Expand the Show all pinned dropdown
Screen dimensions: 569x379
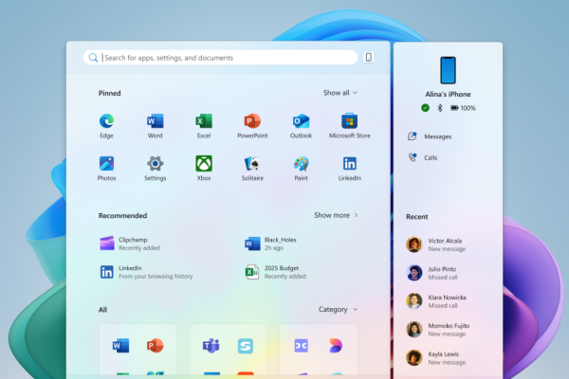tap(340, 93)
